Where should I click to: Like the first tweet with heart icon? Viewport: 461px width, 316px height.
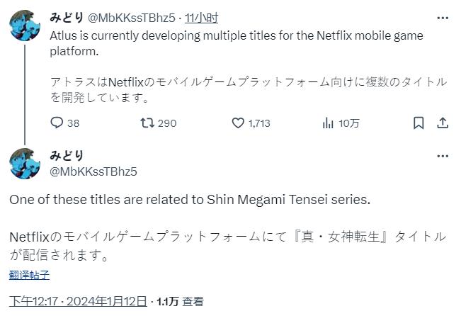(x=239, y=123)
